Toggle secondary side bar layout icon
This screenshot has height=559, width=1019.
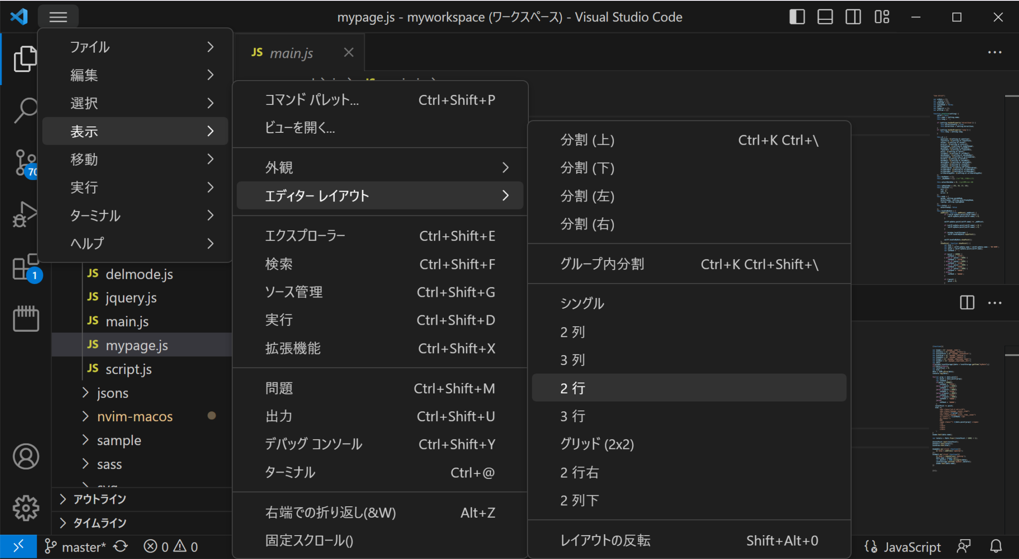(x=853, y=17)
